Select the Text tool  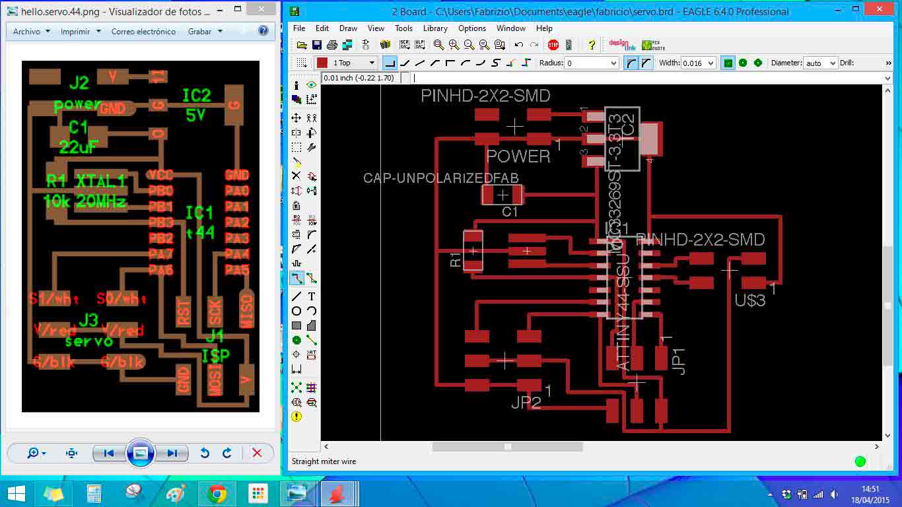point(311,296)
